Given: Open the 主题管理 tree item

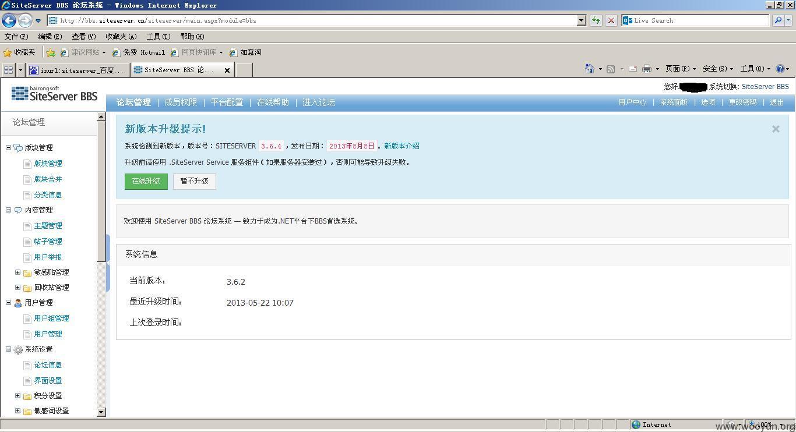Looking at the screenshot, I should (48, 226).
